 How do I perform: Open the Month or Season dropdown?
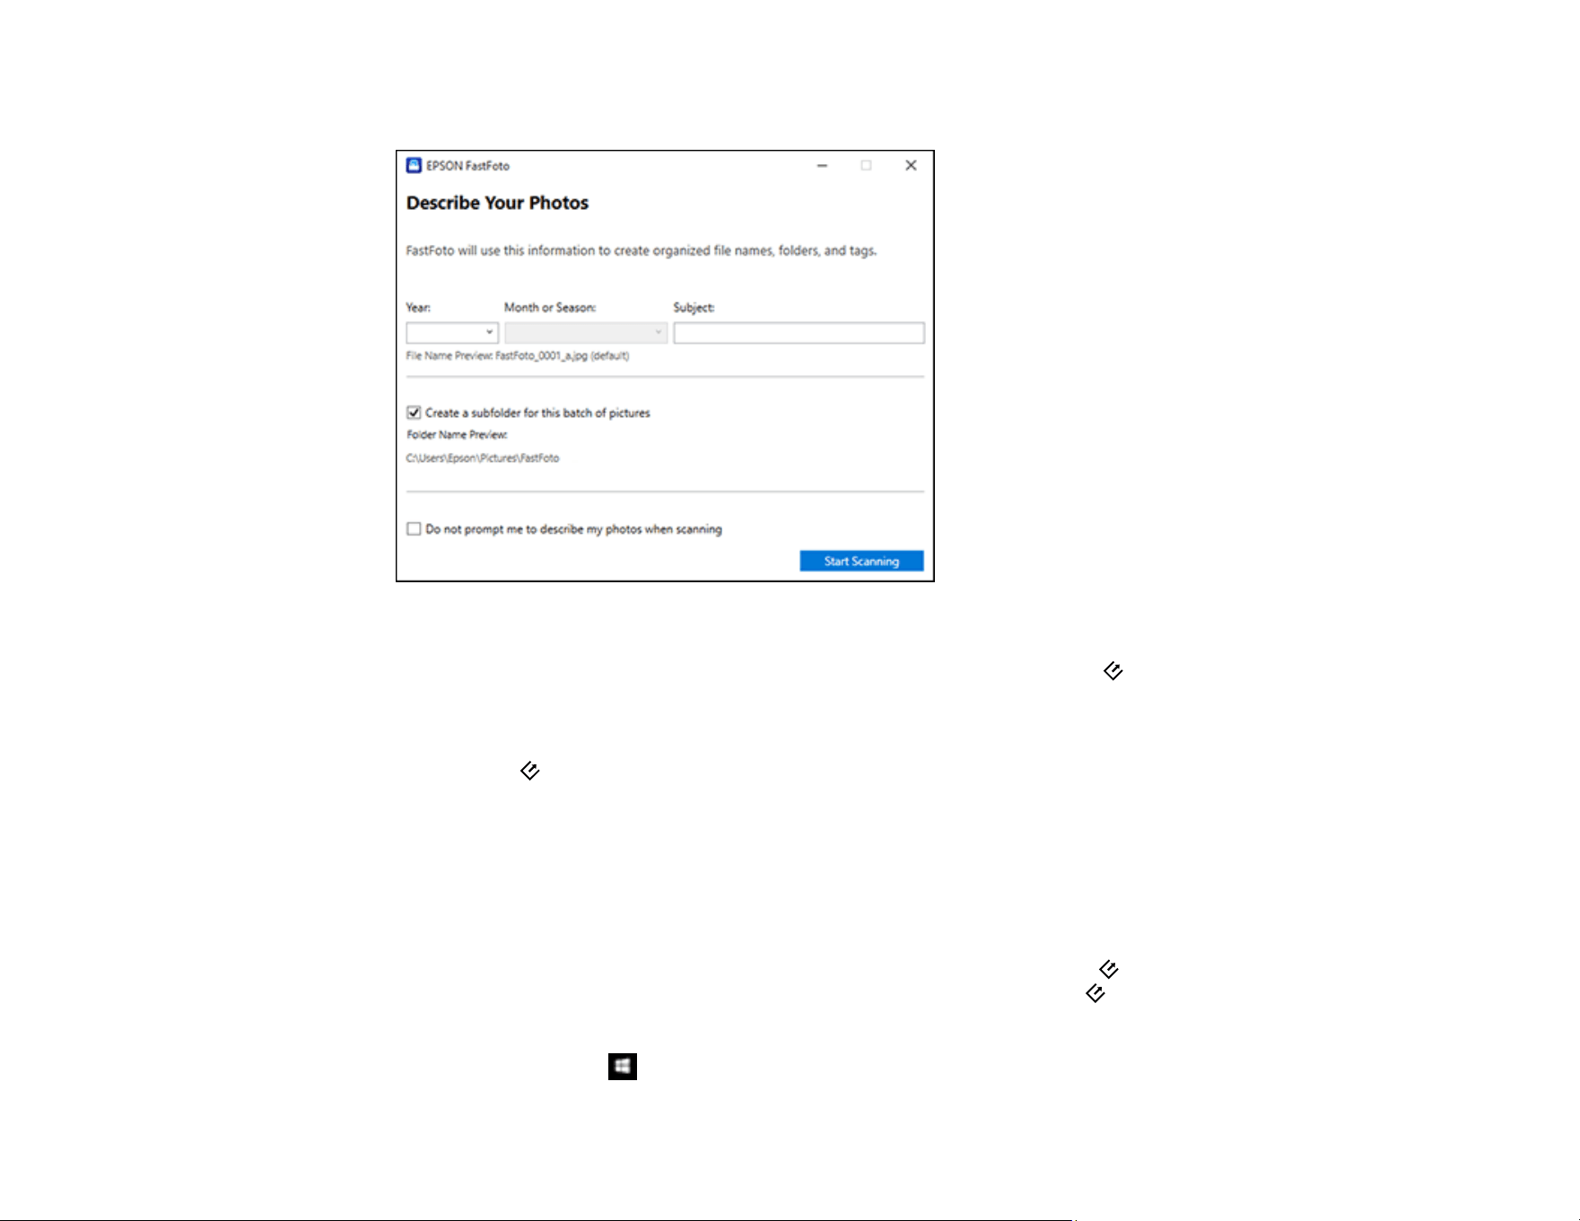click(x=586, y=333)
